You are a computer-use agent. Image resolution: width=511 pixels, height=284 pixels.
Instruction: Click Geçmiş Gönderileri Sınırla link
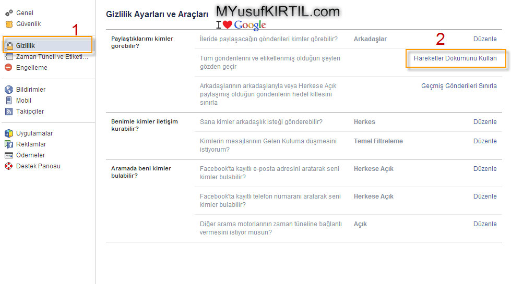tap(459, 86)
